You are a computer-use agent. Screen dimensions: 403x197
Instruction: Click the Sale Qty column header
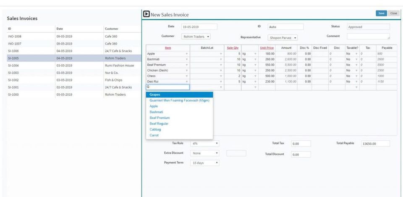click(233, 48)
